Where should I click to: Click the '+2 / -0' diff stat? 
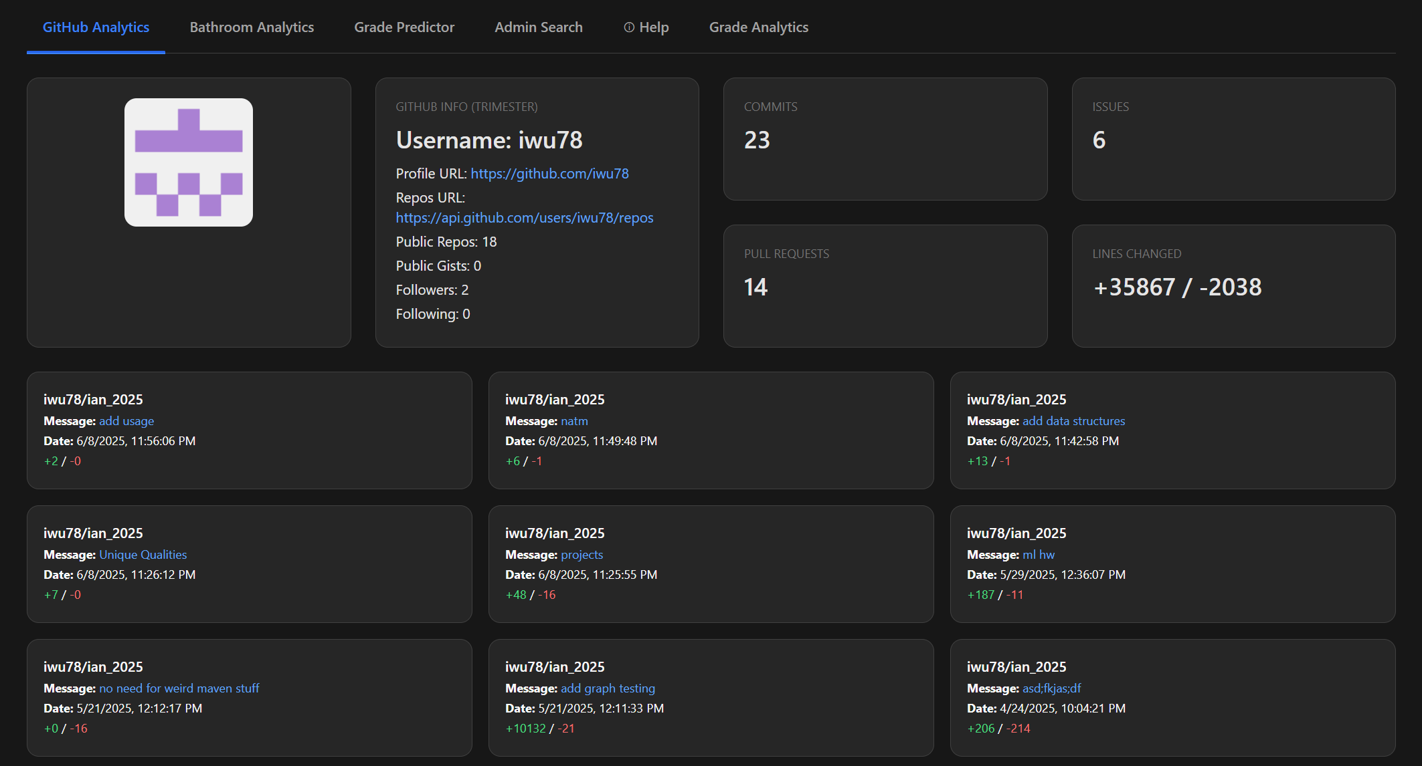click(x=62, y=461)
